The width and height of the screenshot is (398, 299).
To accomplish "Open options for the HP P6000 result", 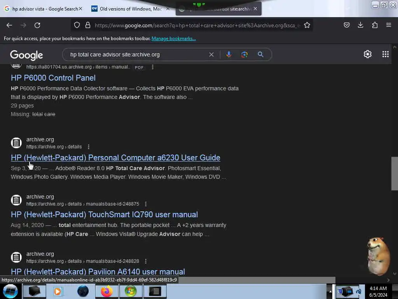I will point(152,67).
